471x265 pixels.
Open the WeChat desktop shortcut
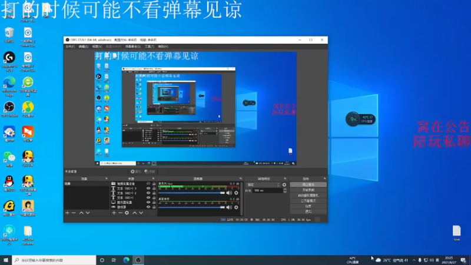pos(9,159)
